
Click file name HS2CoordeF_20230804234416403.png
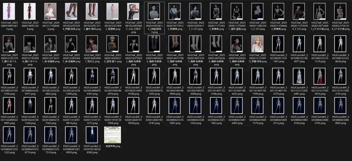(236, 120)
